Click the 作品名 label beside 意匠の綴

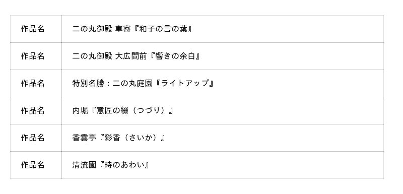[x=33, y=110]
